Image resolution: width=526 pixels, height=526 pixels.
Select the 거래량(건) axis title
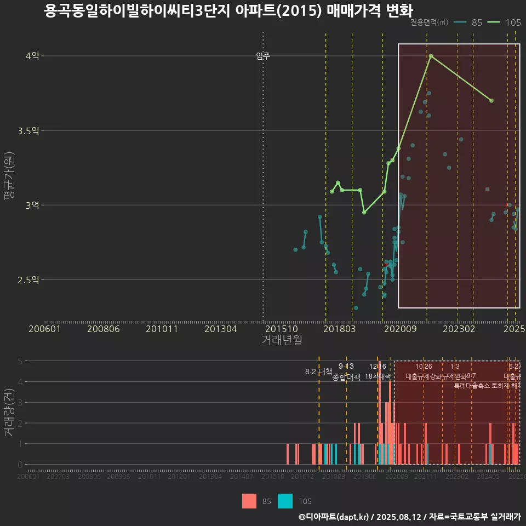9,412
